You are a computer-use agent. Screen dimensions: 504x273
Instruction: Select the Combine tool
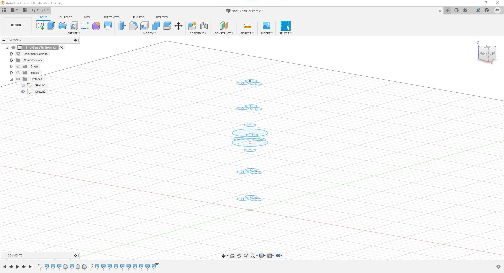(156, 26)
